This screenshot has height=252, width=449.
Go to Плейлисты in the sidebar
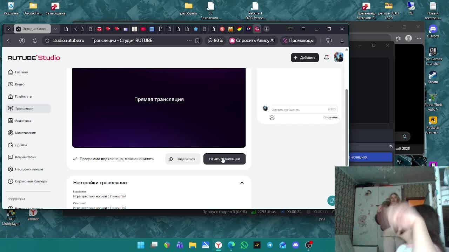point(23,96)
